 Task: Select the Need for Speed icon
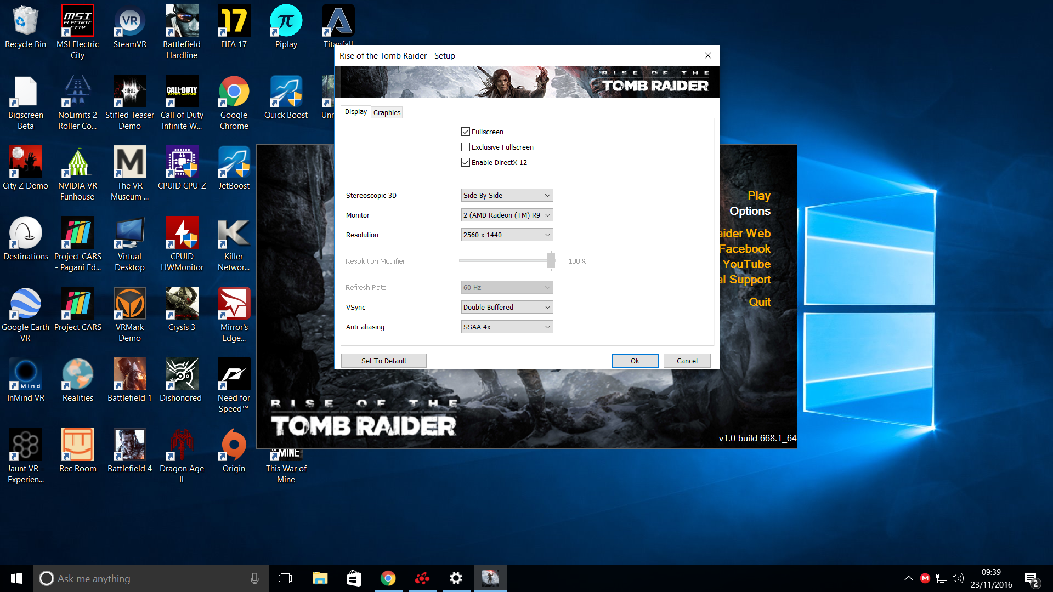coord(234,386)
